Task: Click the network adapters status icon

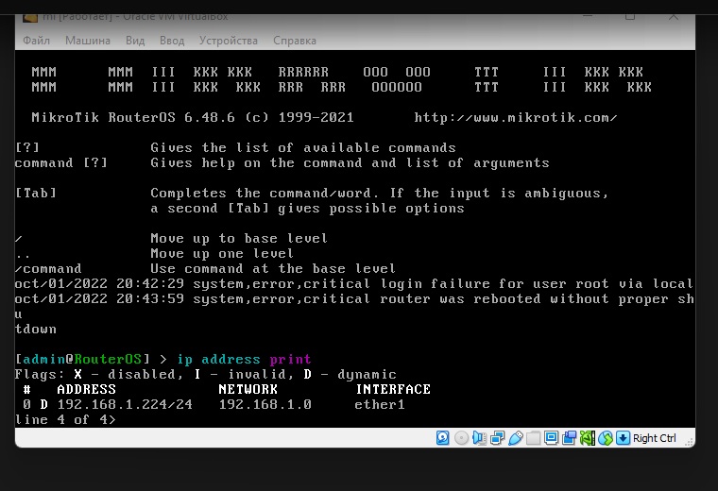Action: click(497, 438)
